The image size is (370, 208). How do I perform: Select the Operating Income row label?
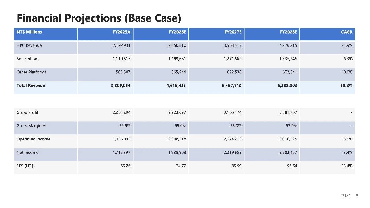tap(34, 139)
